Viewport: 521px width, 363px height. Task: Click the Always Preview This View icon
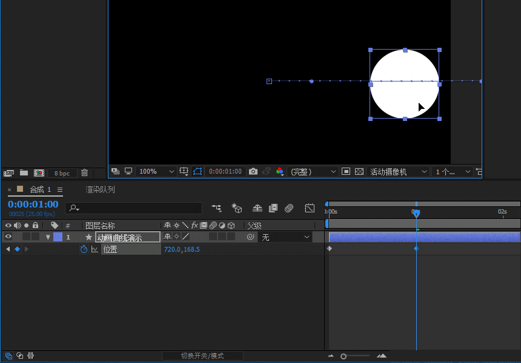pyautogui.click(x=115, y=171)
